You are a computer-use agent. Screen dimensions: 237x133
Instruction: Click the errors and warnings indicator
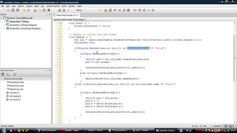tap(229, 126)
